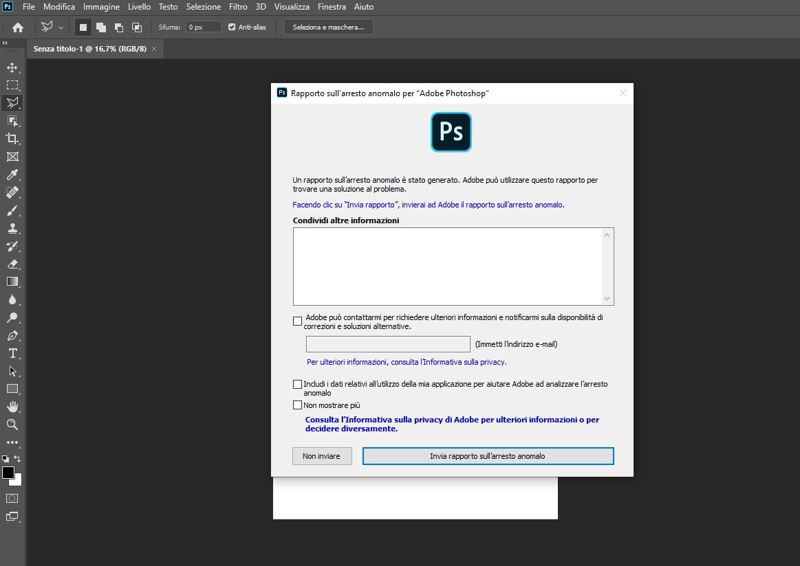800x566 pixels.
Task: Select the Gradient tool
Action: point(12,282)
